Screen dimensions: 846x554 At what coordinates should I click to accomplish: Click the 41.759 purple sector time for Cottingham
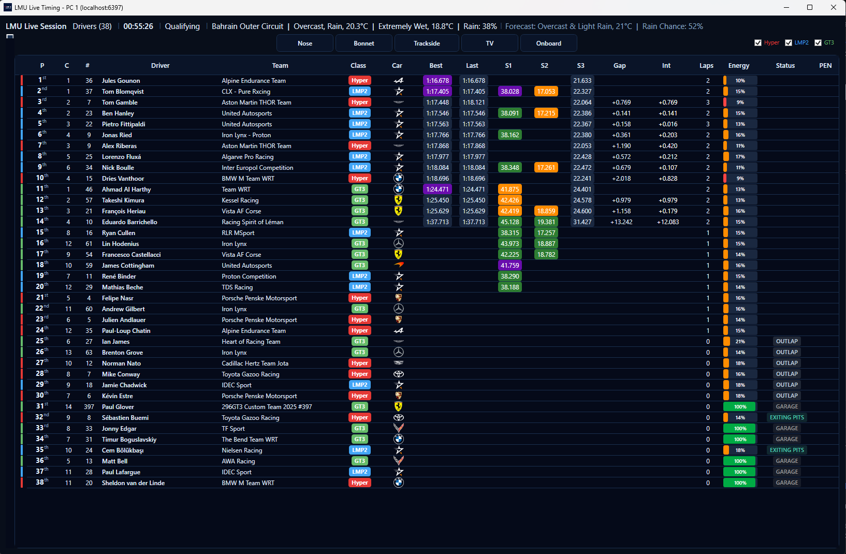(x=510, y=266)
